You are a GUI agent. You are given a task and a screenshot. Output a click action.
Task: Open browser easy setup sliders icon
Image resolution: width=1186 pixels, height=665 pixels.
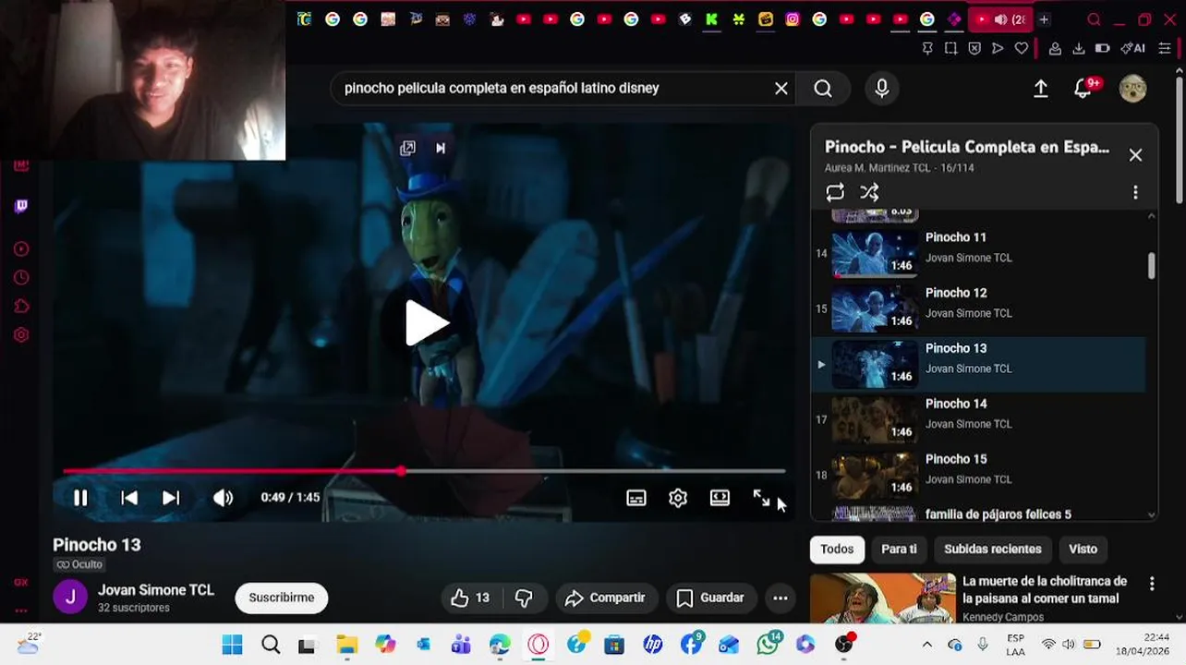(1165, 48)
